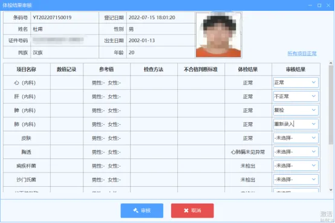
Task: Open 审核结果 dropdown for 脾 (内科)
Action: 296,110
